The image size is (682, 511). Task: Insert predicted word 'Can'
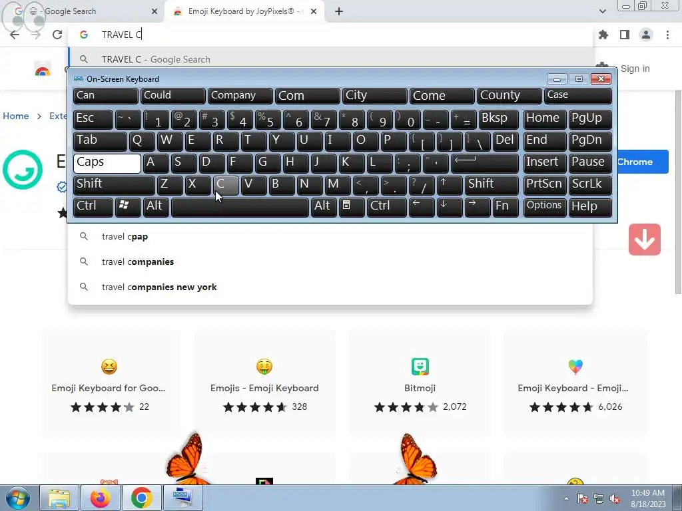pyautogui.click(x=106, y=96)
